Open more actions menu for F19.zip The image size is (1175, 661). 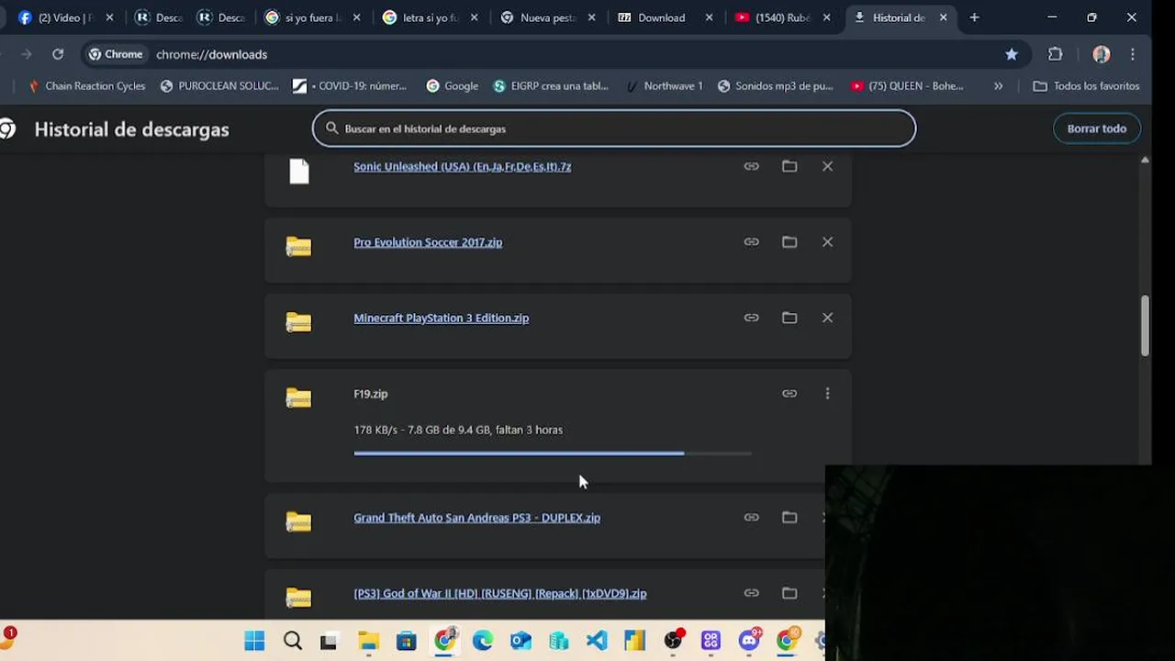(827, 394)
